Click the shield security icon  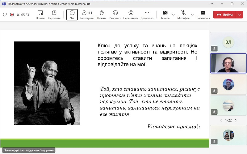click(x=5, y=15)
